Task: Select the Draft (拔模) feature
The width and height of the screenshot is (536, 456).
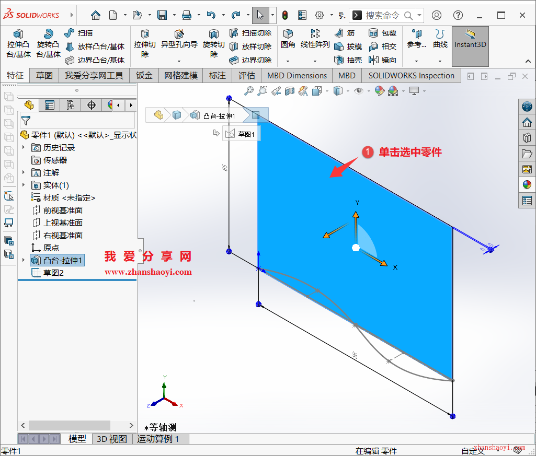Action: pos(348,46)
